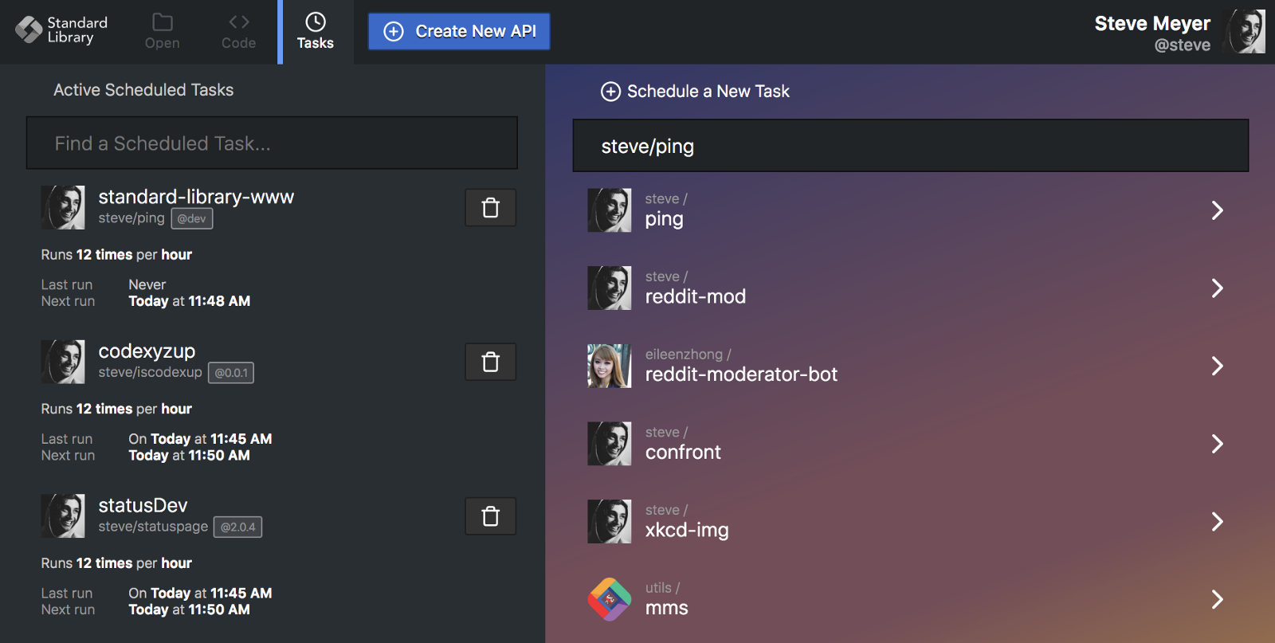Expand the xkcd-img result chevron
Image resolution: width=1275 pixels, height=643 pixels.
tap(1217, 522)
